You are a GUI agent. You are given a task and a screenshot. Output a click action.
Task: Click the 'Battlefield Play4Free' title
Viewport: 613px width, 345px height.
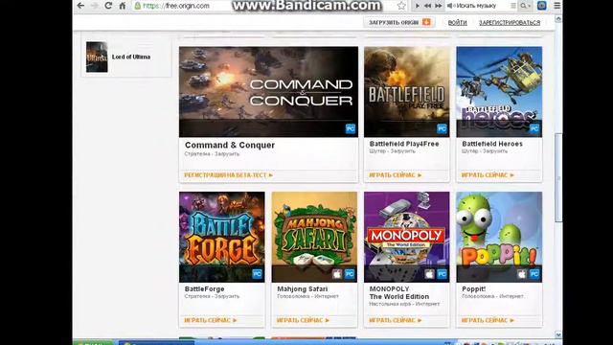click(404, 144)
